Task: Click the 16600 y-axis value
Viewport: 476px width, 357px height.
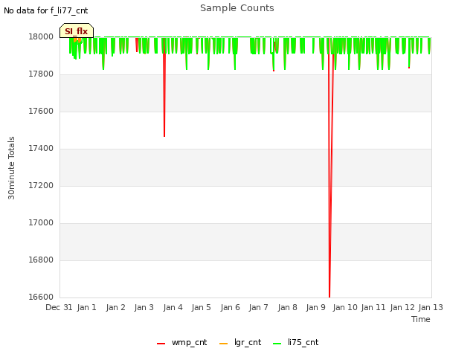Action: pos(41,297)
